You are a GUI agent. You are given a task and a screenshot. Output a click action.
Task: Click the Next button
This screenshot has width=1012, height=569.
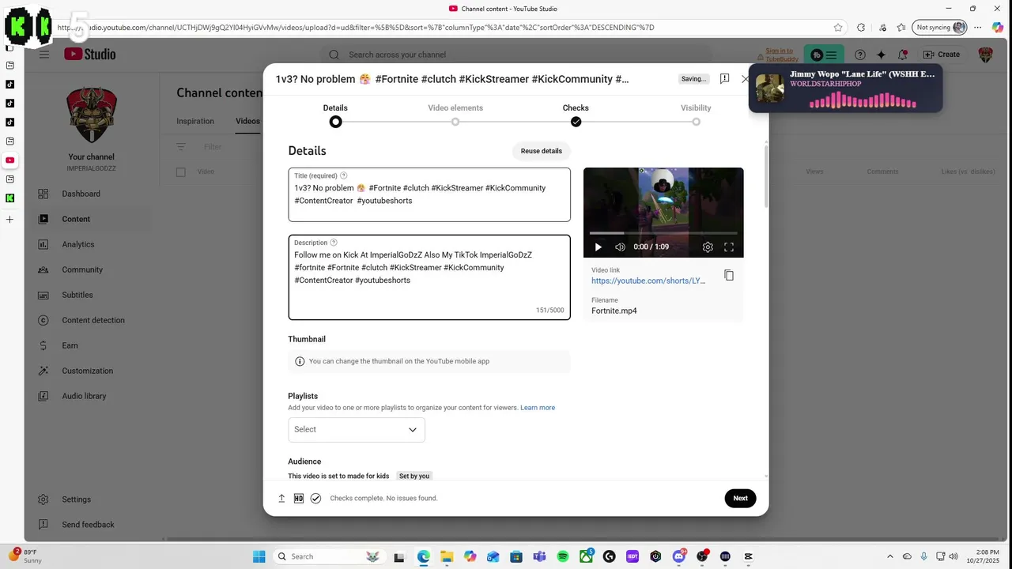coord(740,498)
